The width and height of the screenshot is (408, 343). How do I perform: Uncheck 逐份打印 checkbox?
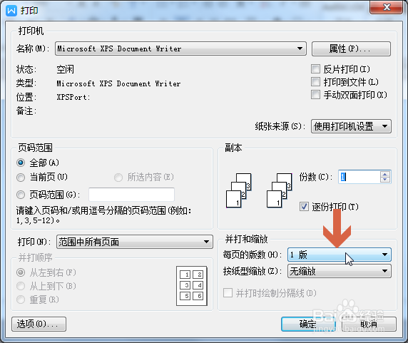[304, 207]
